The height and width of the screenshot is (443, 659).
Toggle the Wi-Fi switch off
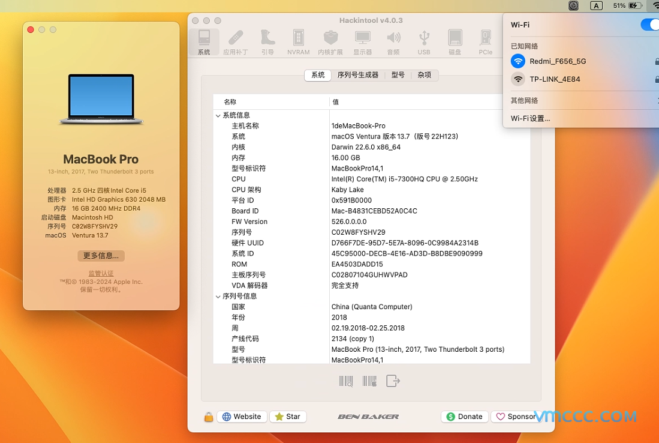[650, 25]
